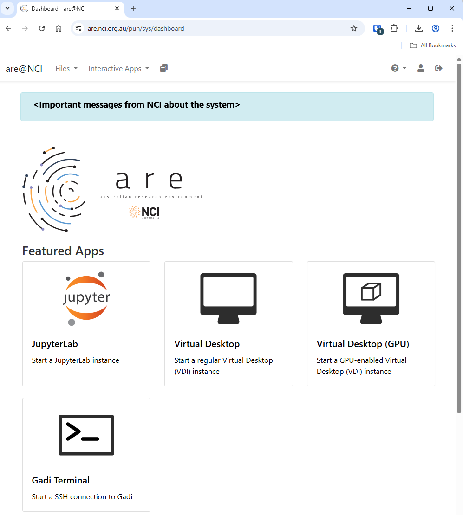Open the browser Extensions puzzle icon
Viewport: 463px width, 515px height.
tap(394, 28)
